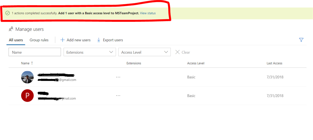Open ellipsis menu for the P-avatar user
Screen dimensions: 313x140
(118, 96)
